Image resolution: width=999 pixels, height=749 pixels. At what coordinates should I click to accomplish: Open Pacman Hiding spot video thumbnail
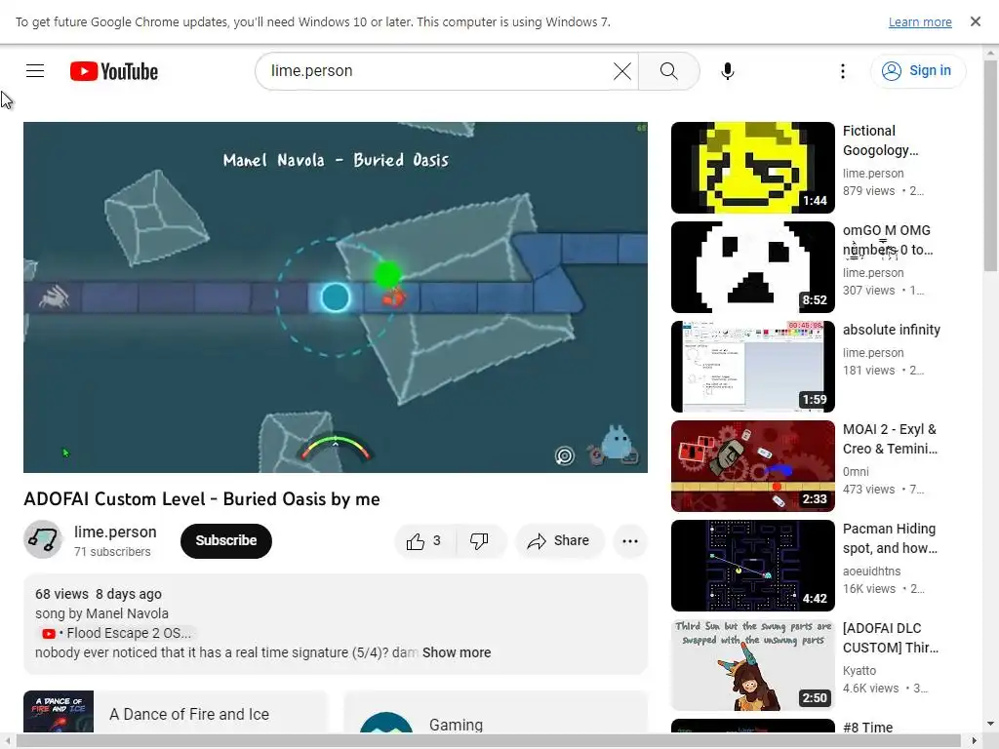[x=752, y=565]
